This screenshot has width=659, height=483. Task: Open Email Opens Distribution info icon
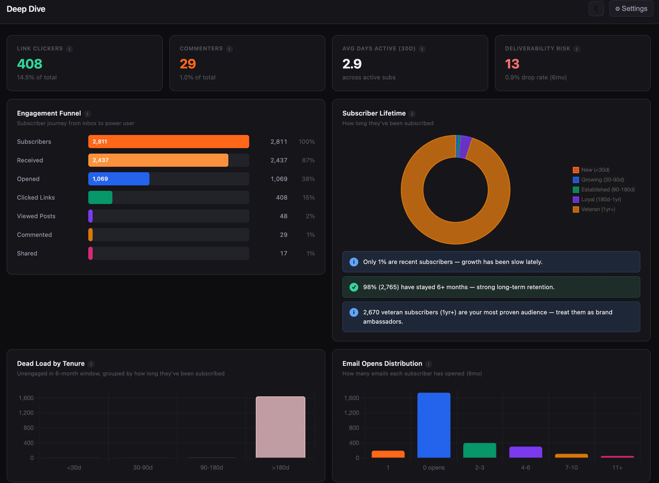click(428, 364)
